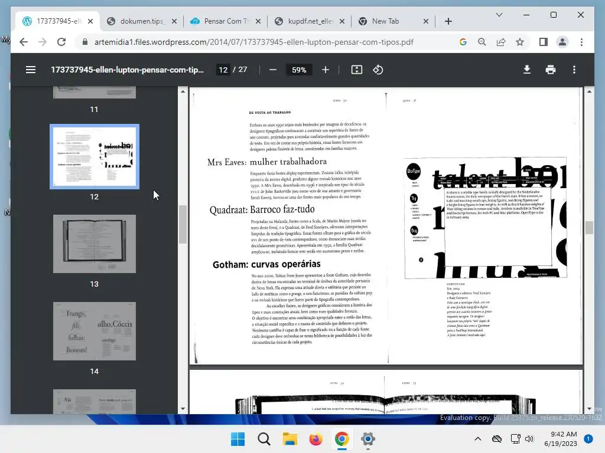The width and height of the screenshot is (605, 453).
Task: Print the PDF document
Action: click(x=550, y=70)
